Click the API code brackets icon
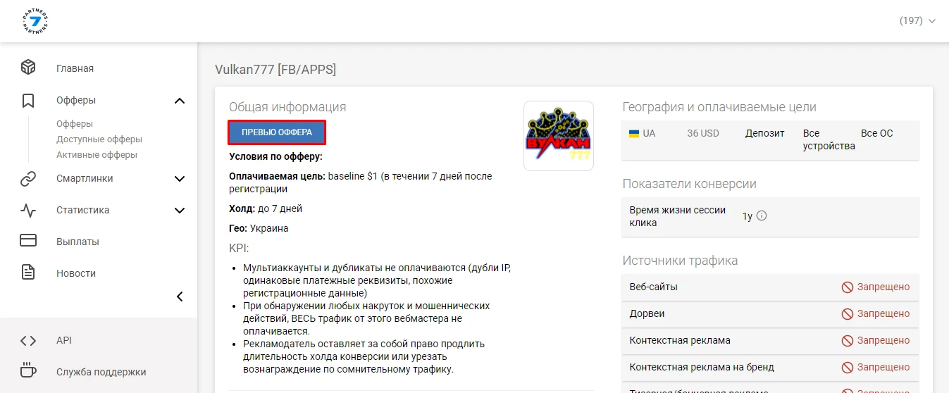The height and width of the screenshot is (393, 949). pos(28,340)
